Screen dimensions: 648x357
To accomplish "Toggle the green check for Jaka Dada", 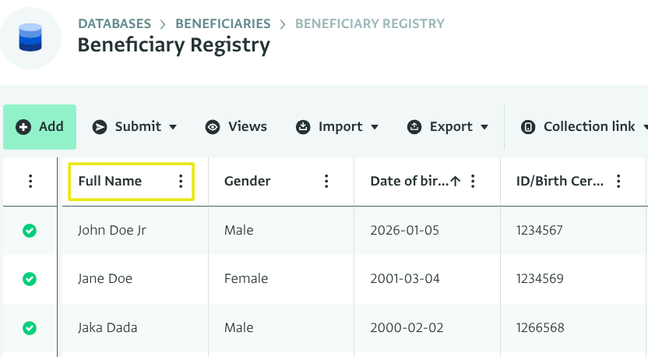I will pyautogui.click(x=30, y=328).
